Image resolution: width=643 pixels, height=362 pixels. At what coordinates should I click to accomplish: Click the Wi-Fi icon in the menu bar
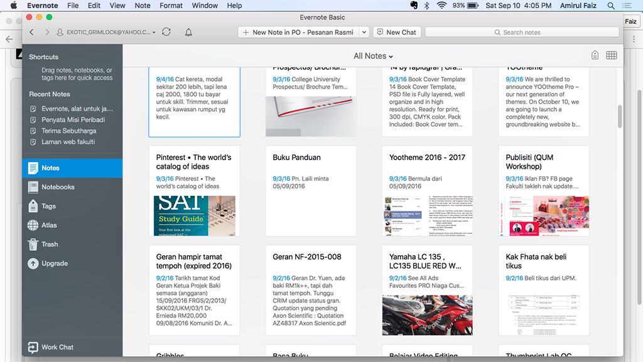(x=441, y=6)
